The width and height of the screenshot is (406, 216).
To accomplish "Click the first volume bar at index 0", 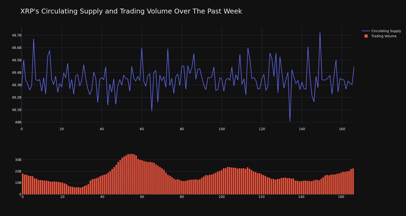I will click(x=23, y=184).
